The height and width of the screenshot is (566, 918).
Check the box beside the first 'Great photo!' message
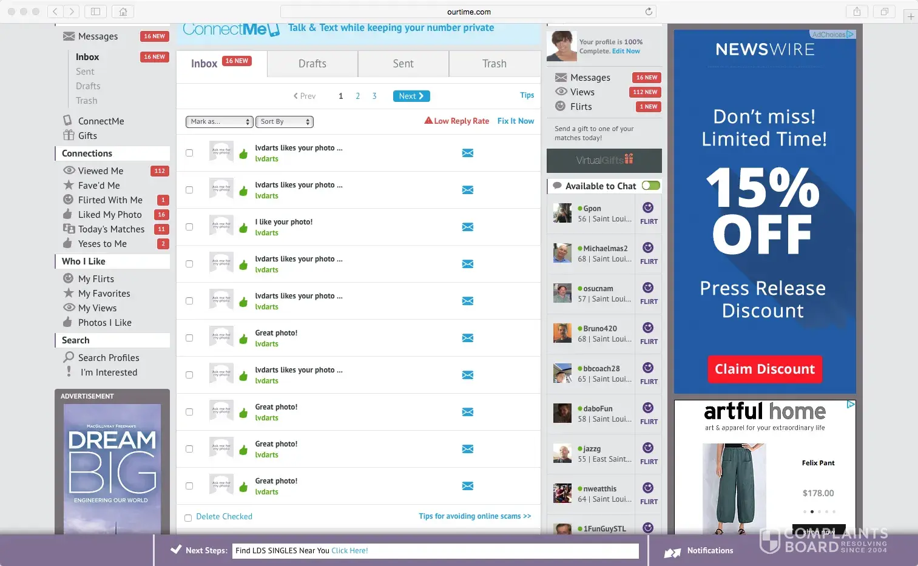click(189, 338)
